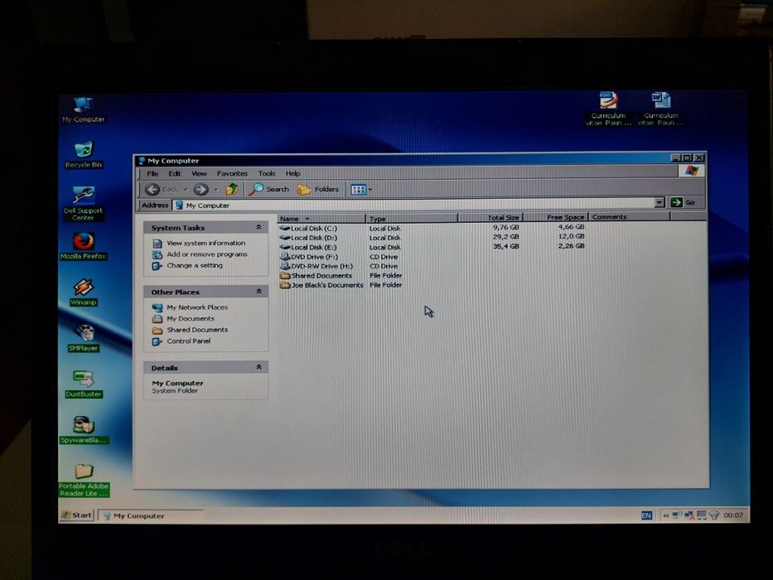
Task: Open Forward button history dropdown arrow
Action: [x=215, y=190]
